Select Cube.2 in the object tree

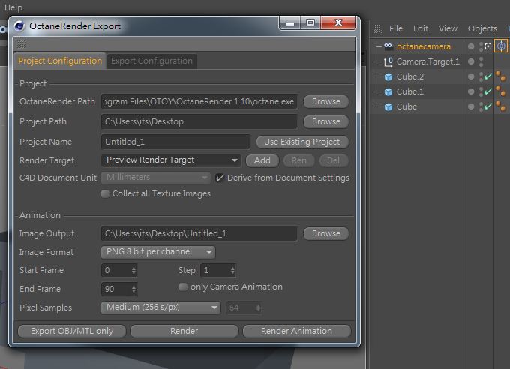pyautogui.click(x=410, y=76)
